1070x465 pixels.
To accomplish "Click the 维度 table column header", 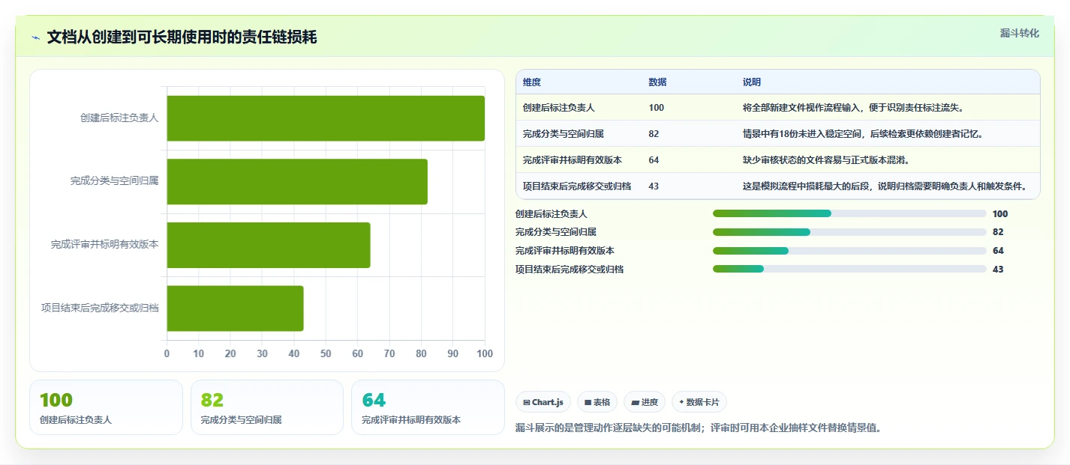I will (532, 82).
